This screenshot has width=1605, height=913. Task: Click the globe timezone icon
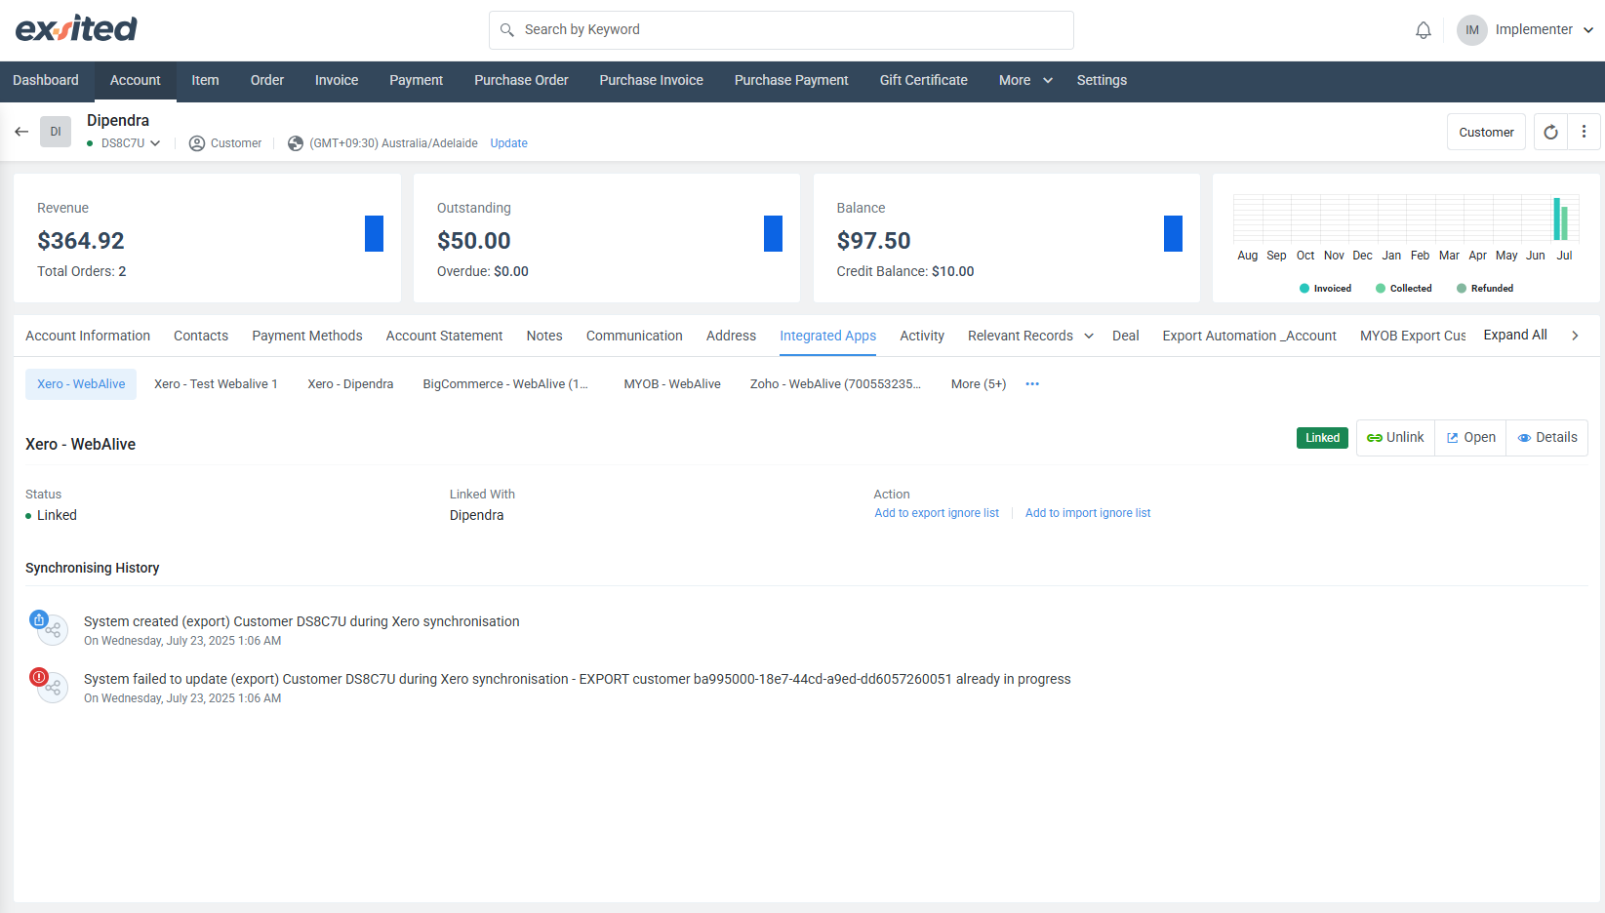296,143
